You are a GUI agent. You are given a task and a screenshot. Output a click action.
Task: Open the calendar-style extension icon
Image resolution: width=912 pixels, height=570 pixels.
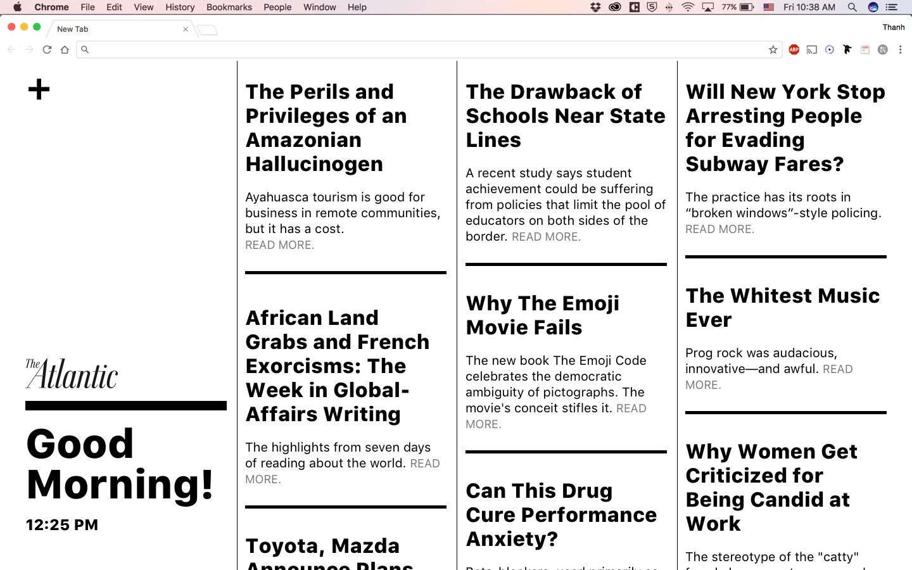pos(864,49)
